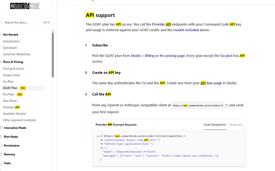Copy the provider URL with the clipboard icon
Viewport: 275px width, 171px height.
pos(227,105)
